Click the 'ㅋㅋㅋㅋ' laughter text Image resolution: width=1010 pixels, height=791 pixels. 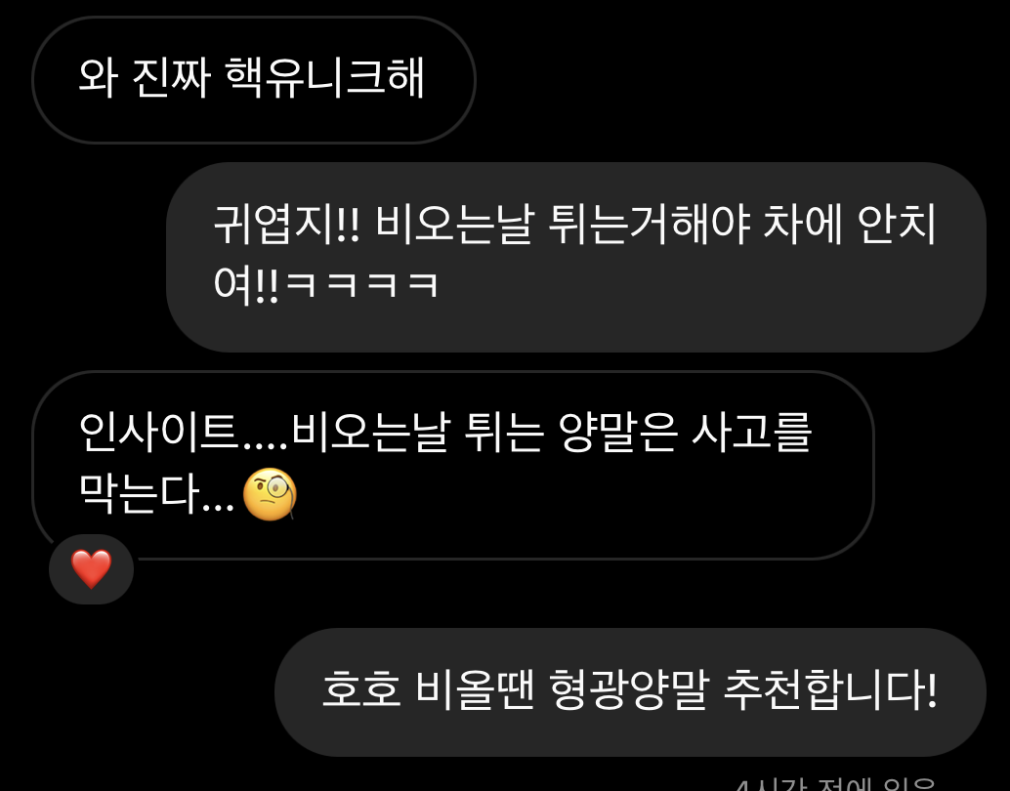click(x=361, y=284)
